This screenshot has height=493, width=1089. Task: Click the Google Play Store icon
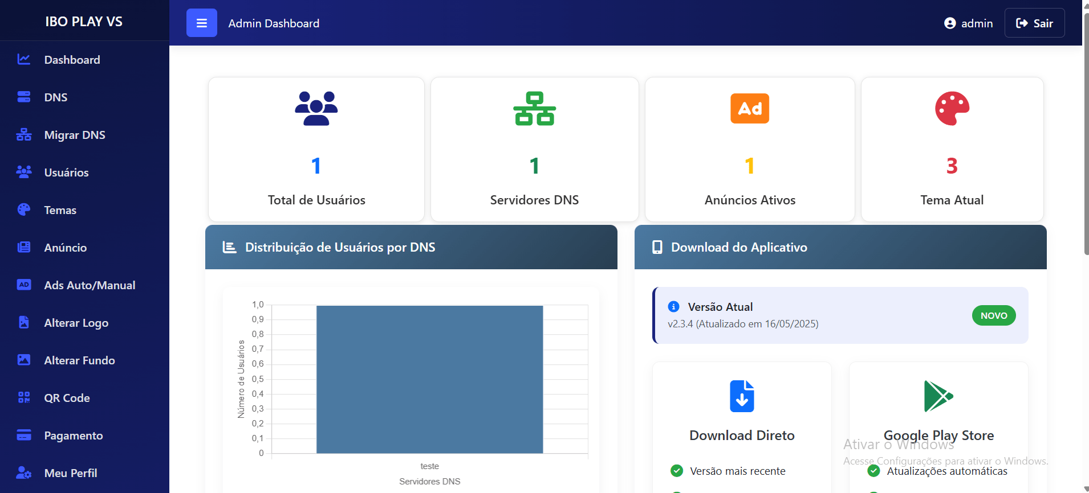click(x=938, y=396)
